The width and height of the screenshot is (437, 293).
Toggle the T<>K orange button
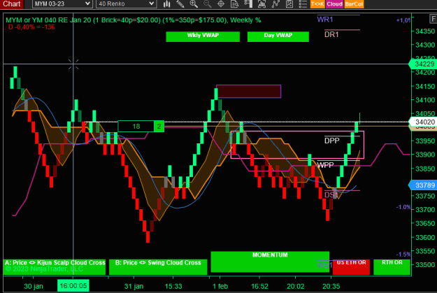point(317,4)
